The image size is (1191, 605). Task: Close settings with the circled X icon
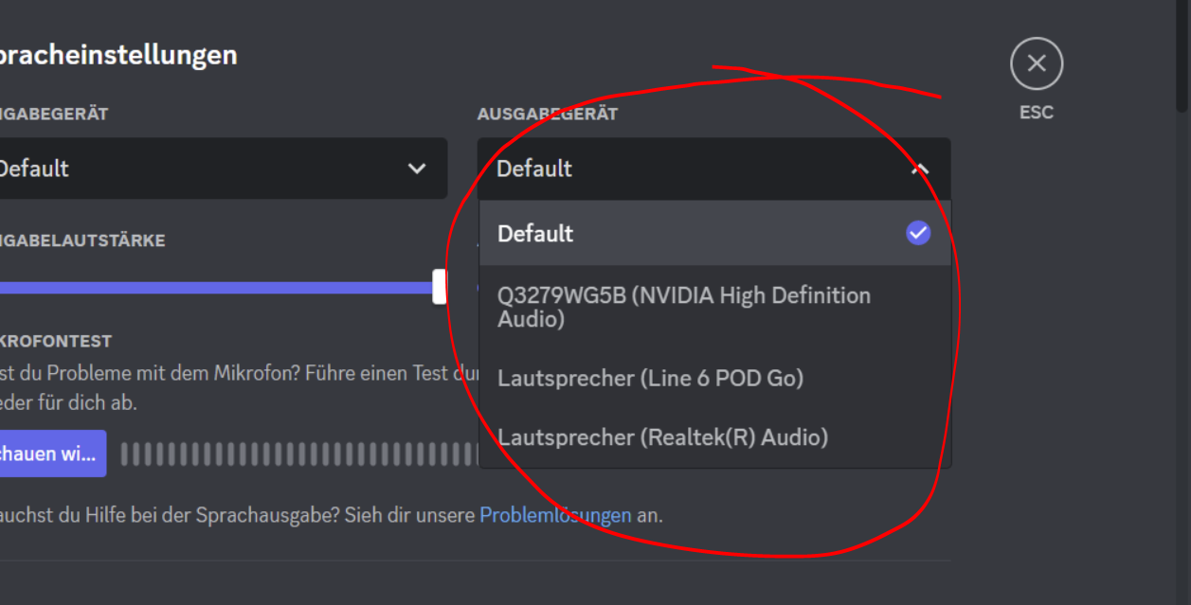(x=1037, y=63)
